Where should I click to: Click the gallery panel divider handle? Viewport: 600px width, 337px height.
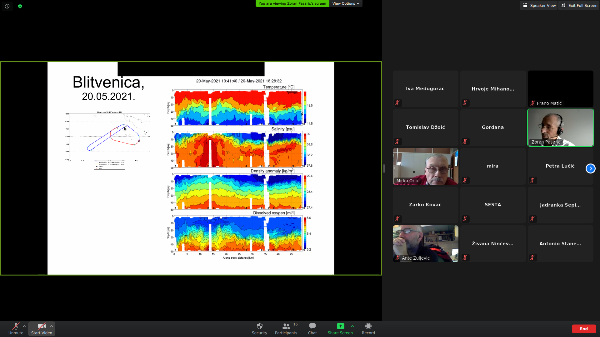[384, 168]
